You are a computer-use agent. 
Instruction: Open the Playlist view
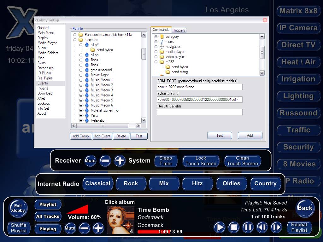click(48, 204)
